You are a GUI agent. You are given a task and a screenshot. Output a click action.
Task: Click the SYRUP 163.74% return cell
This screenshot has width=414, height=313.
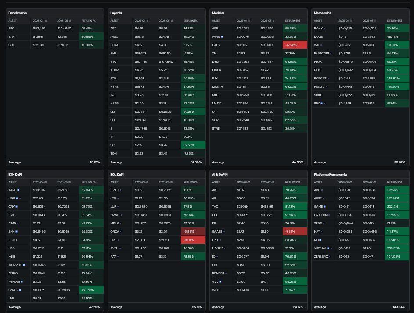tap(91, 290)
